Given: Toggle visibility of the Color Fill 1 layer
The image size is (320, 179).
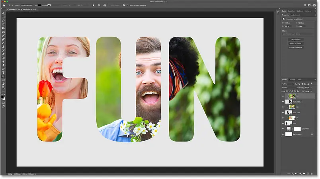Looking at the screenshot, I should tap(283, 129).
